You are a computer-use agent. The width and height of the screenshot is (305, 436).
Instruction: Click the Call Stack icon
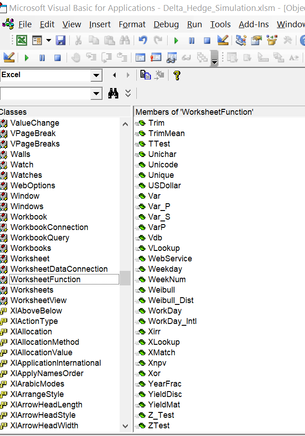click(202, 58)
